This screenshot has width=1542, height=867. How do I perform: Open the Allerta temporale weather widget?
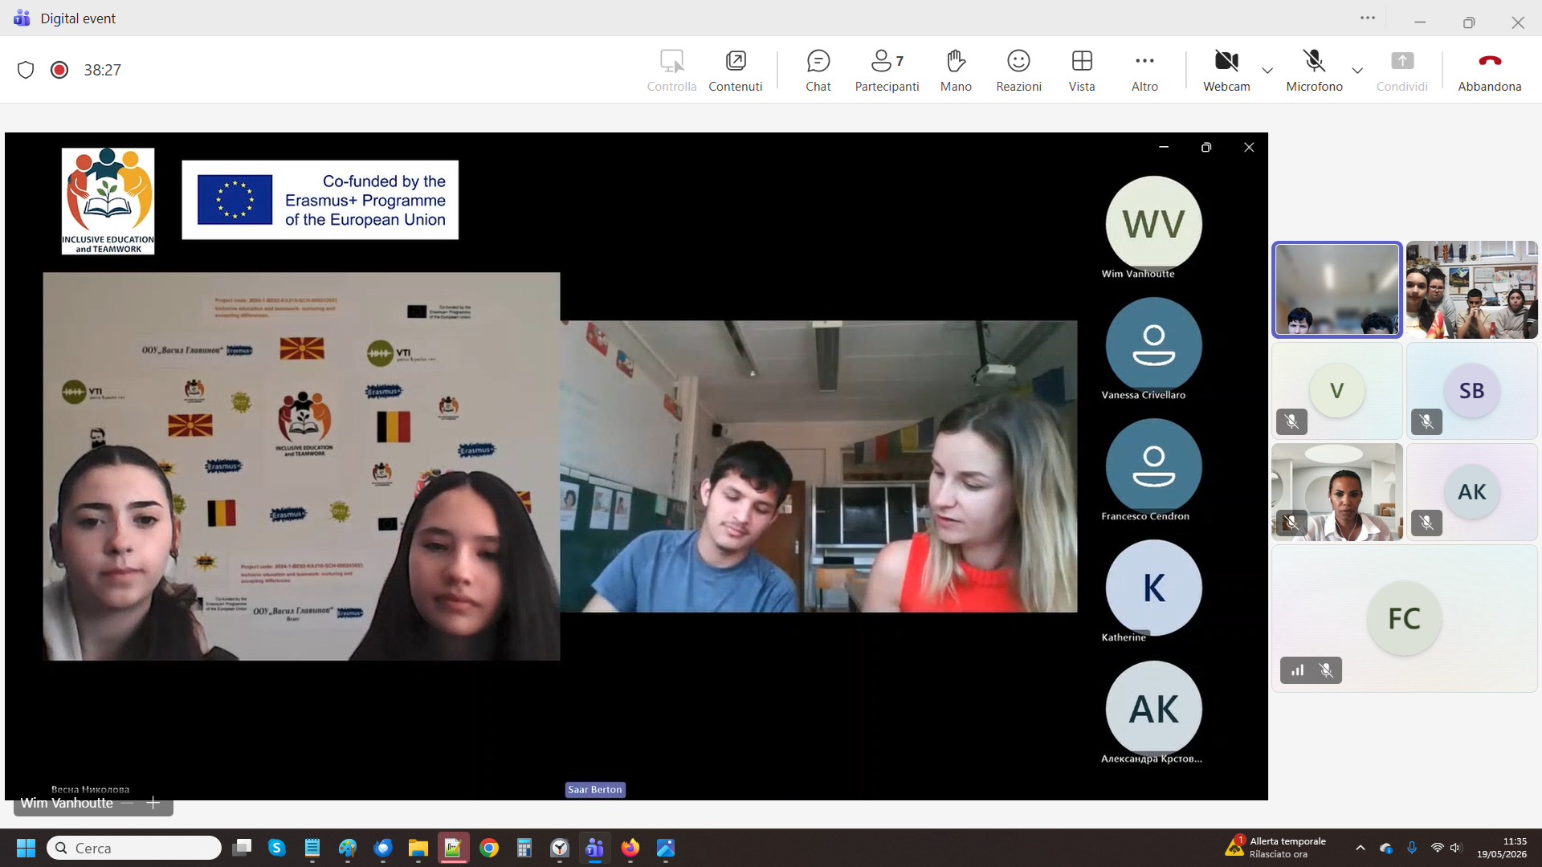(1276, 848)
